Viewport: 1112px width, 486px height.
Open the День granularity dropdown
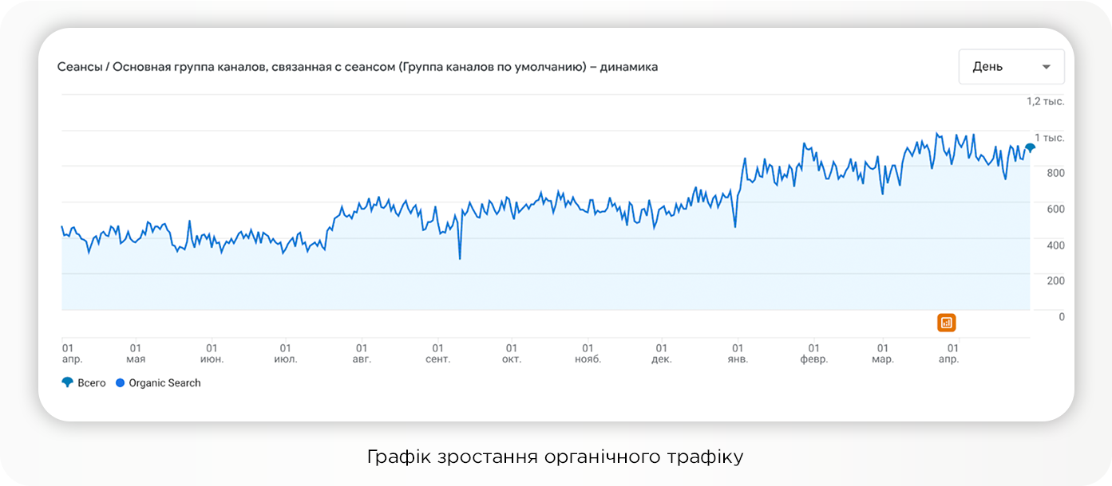[x=1011, y=67]
